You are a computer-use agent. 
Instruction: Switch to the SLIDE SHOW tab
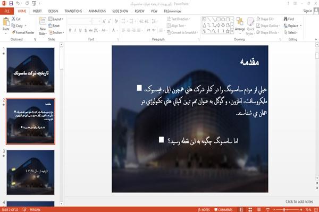click(120, 11)
